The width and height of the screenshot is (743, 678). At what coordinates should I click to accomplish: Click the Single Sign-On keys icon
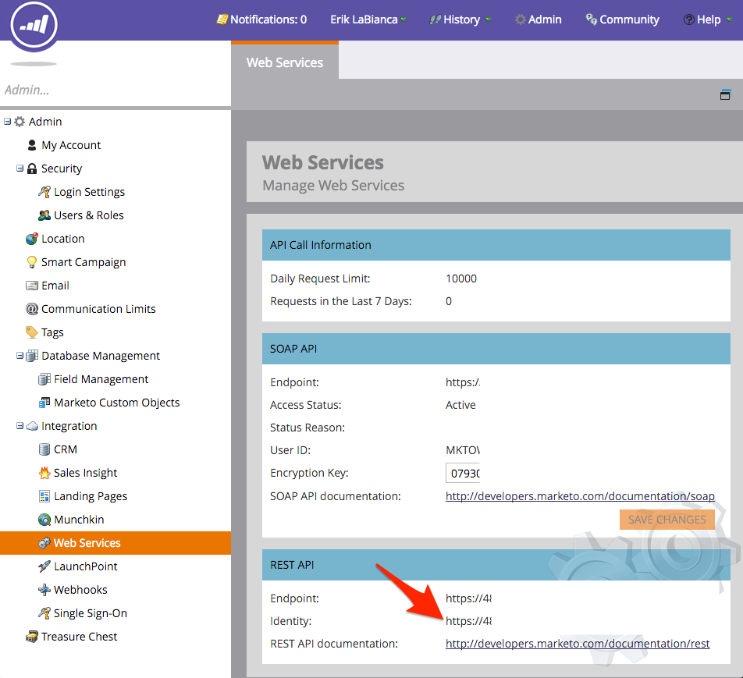(x=44, y=613)
